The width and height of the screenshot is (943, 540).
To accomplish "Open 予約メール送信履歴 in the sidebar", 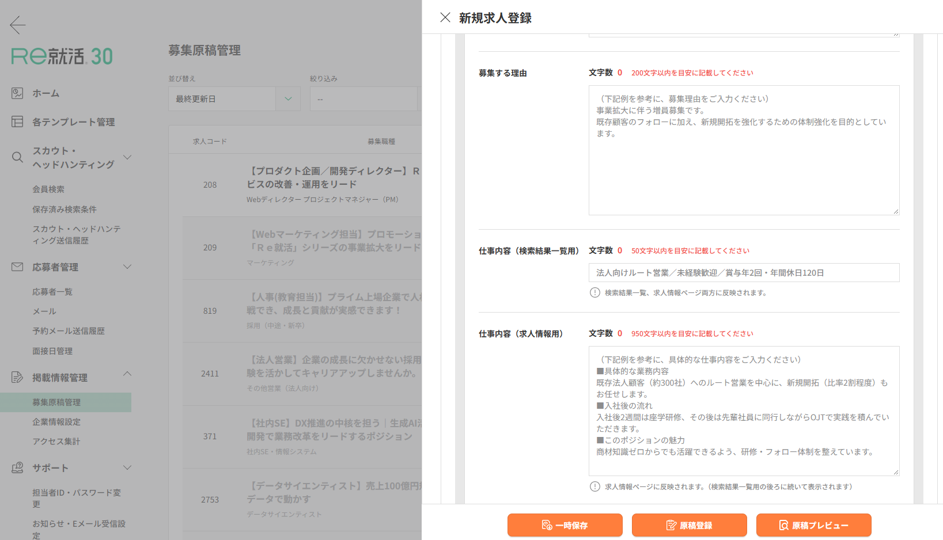I will 69,330.
